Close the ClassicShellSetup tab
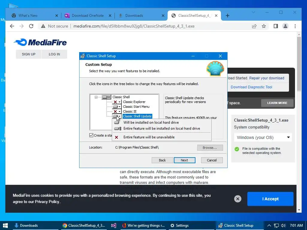This screenshot has height=230, width=307. click(x=216, y=16)
